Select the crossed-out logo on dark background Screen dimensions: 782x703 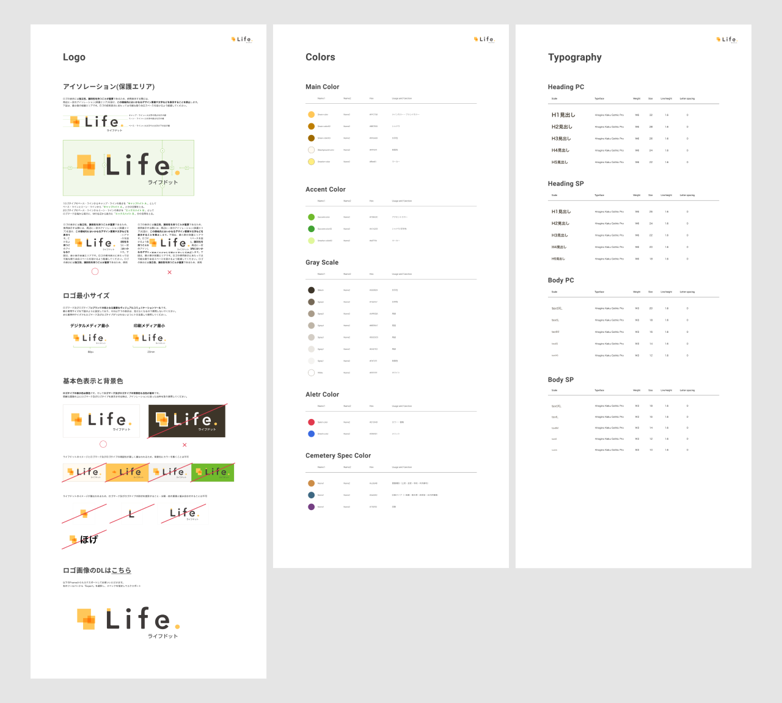[x=187, y=421]
